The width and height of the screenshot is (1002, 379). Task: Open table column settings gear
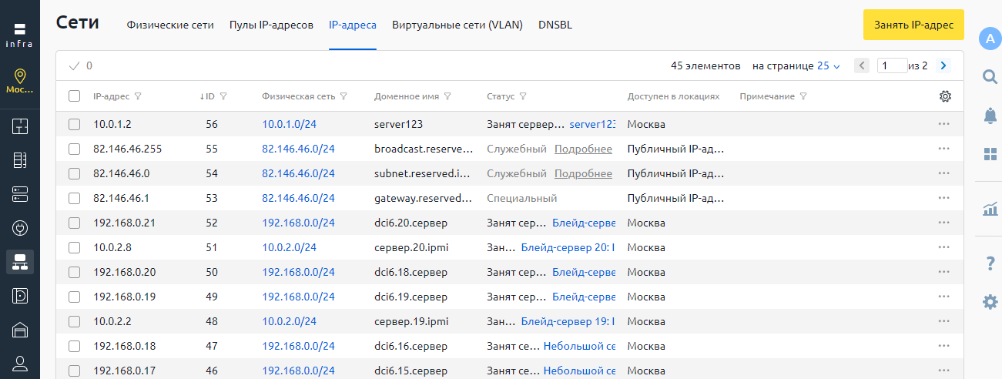coord(945,96)
